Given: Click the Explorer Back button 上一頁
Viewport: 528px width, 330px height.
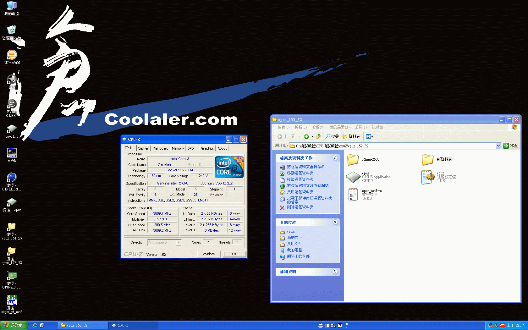Looking at the screenshot, I should click(286, 136).
